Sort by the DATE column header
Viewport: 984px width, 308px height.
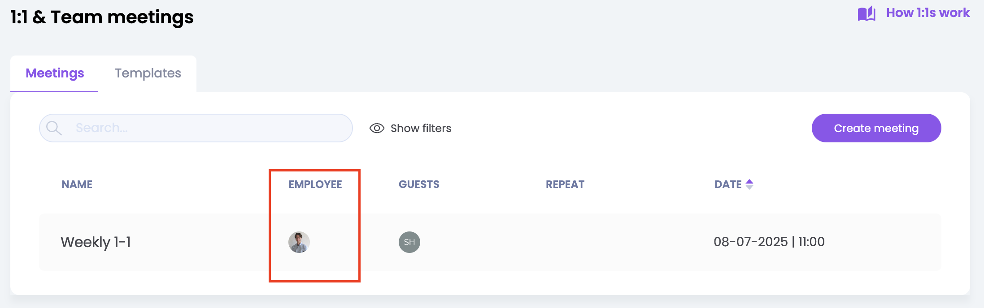coord(727,184)
